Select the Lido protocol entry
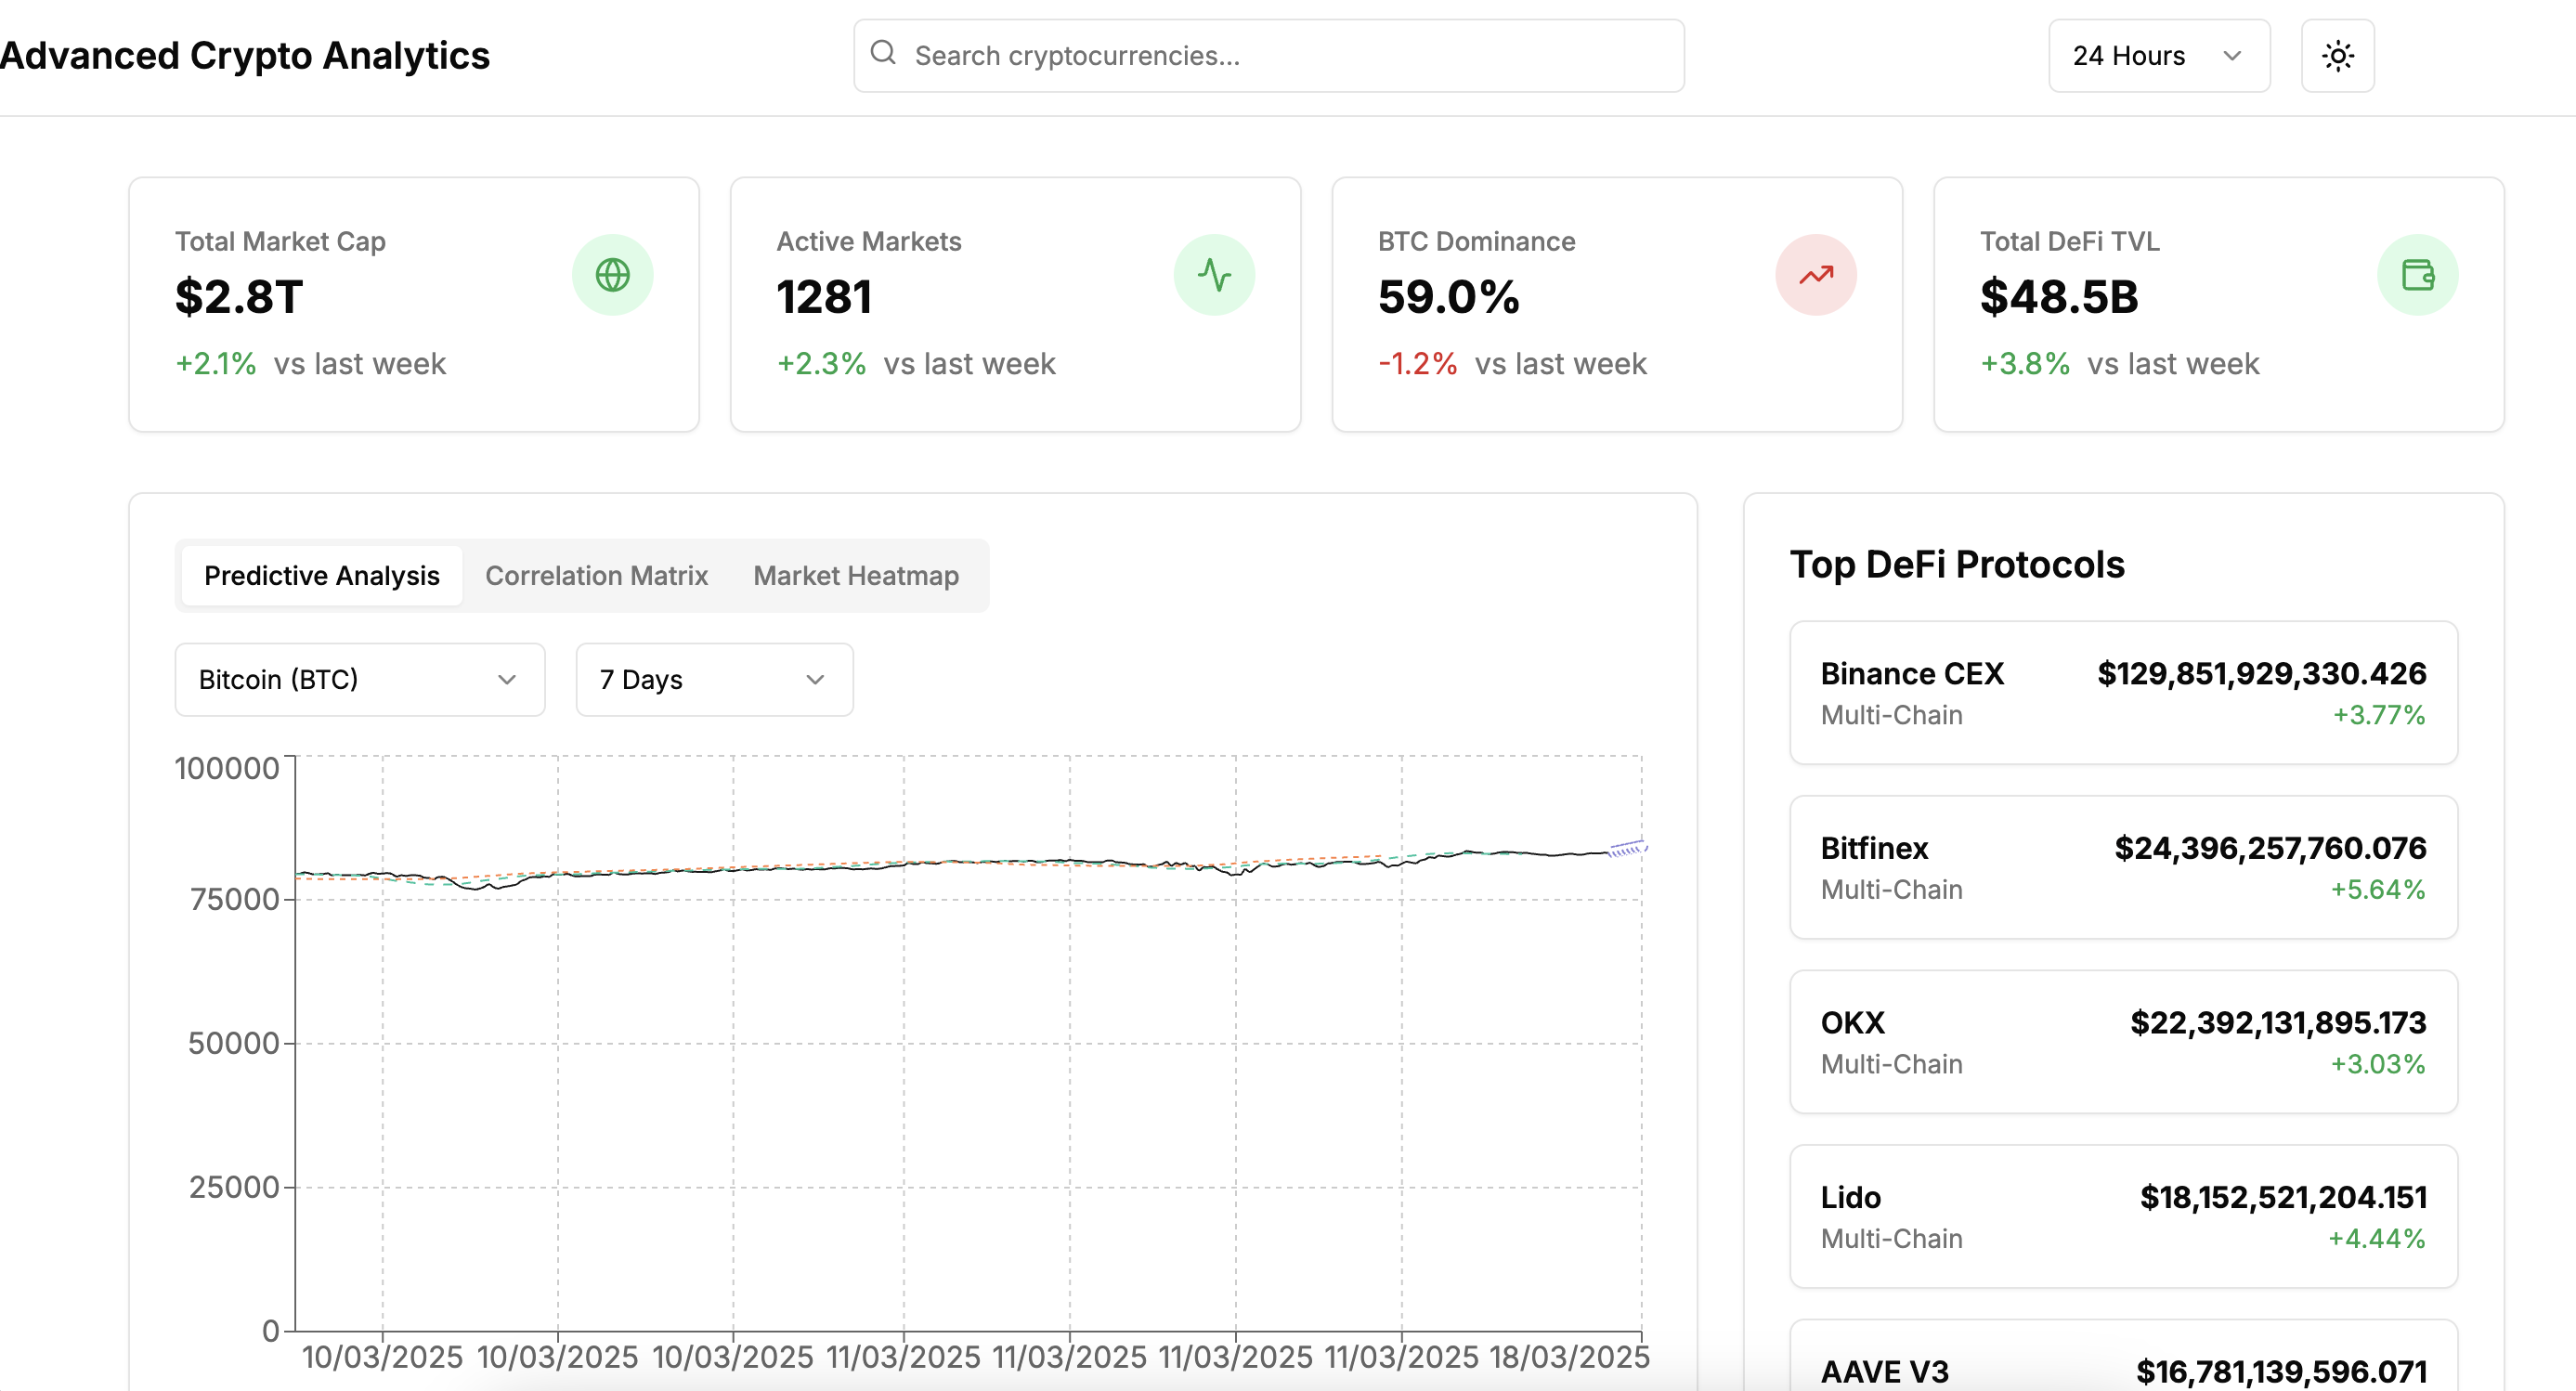 click(x=2122, y=1216)
